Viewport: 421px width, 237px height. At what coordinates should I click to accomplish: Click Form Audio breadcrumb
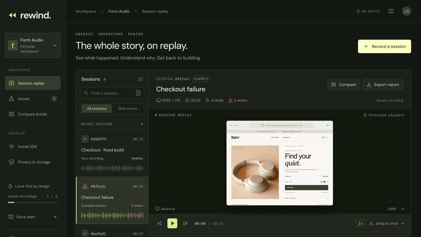click(x=119, y=11)
